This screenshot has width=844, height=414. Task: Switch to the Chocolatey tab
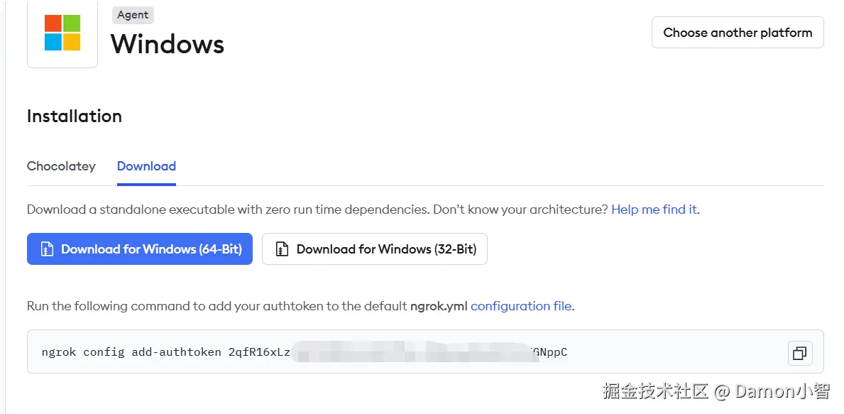pyautogui.click(x=61, y=166)
